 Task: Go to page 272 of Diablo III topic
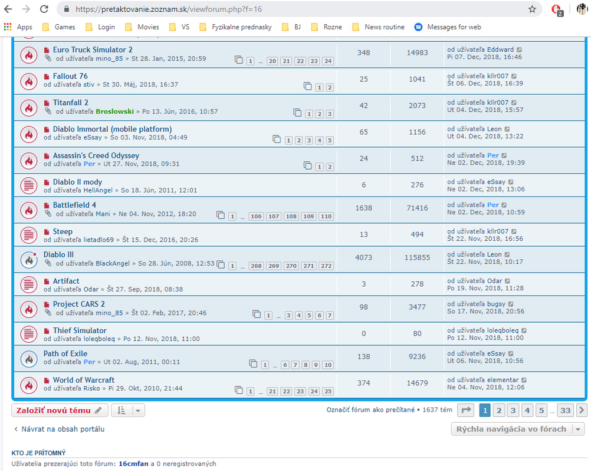(x=326, y=266)
